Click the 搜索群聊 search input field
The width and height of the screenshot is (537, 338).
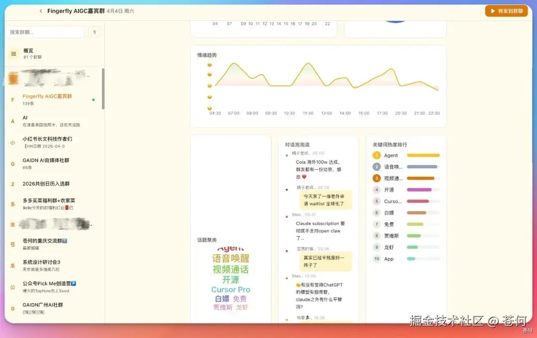point(45,32)
